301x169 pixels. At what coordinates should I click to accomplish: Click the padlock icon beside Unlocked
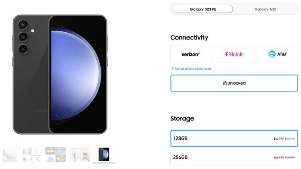[224, 83]
